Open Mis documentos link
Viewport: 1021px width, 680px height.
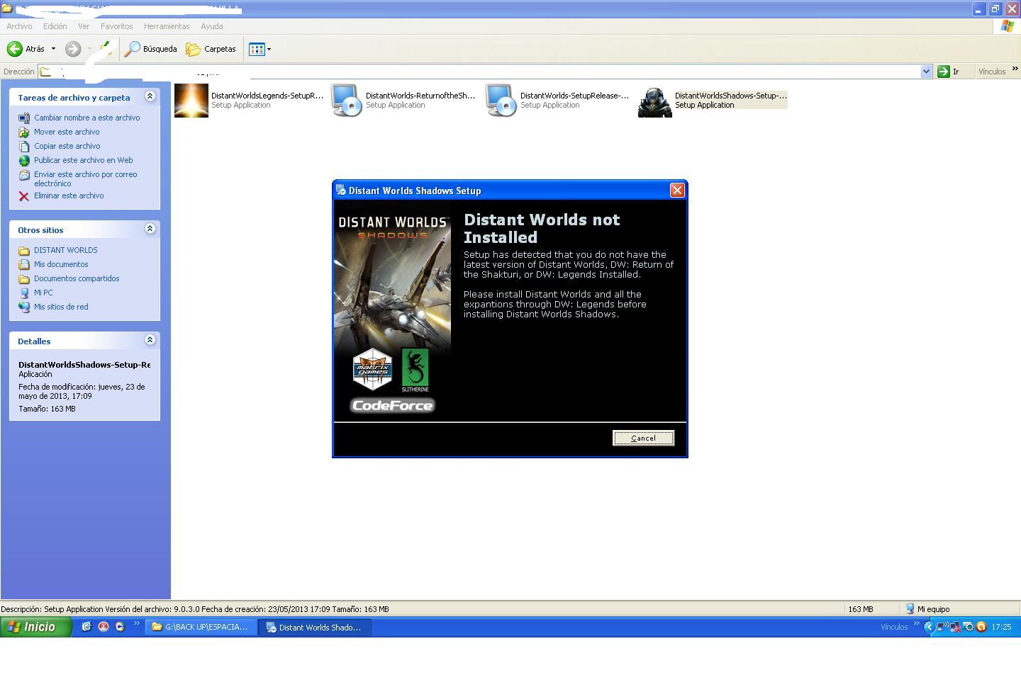(x=61, y=264)
